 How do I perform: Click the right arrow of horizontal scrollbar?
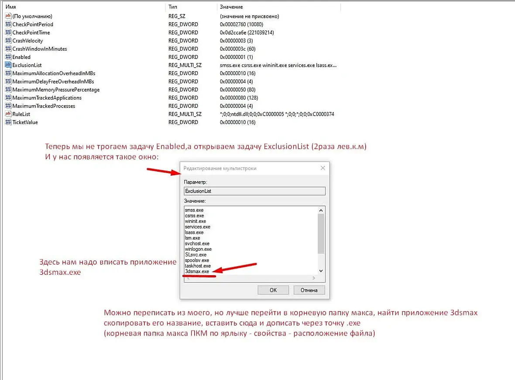(x=314, y=278)
